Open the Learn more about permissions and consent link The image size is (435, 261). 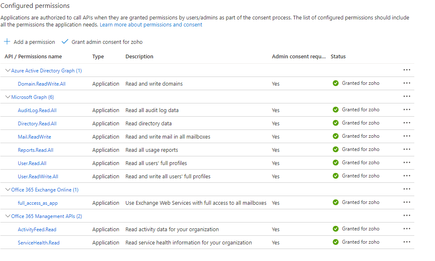(151, 25)
